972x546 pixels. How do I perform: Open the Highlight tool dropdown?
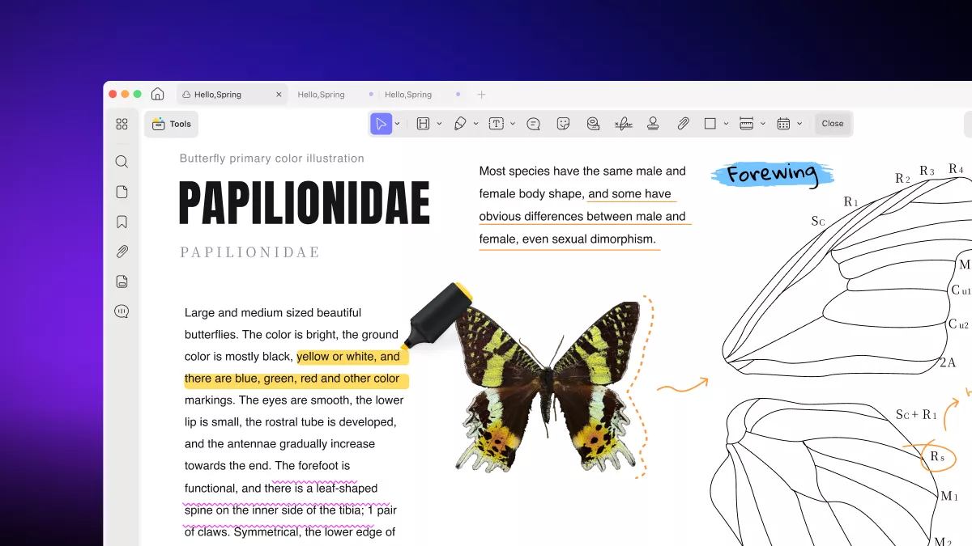[x=439, y=123]
